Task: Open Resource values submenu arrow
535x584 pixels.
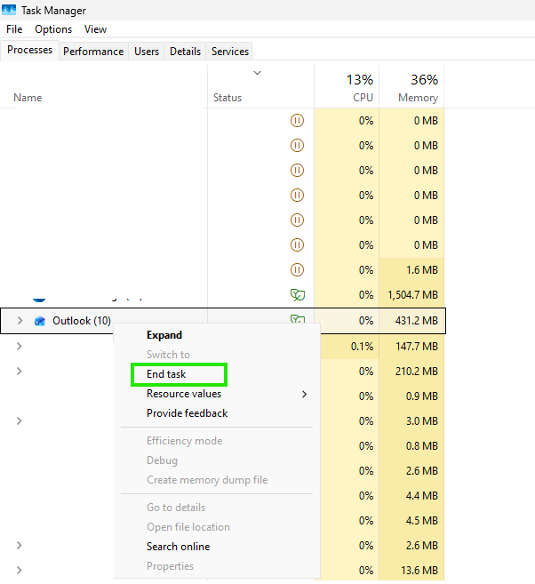Action: click(x=304, y=394)
